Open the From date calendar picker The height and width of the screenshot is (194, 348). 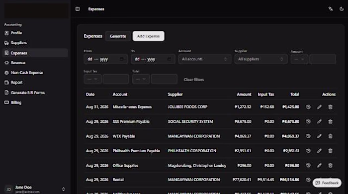(122, 59)
